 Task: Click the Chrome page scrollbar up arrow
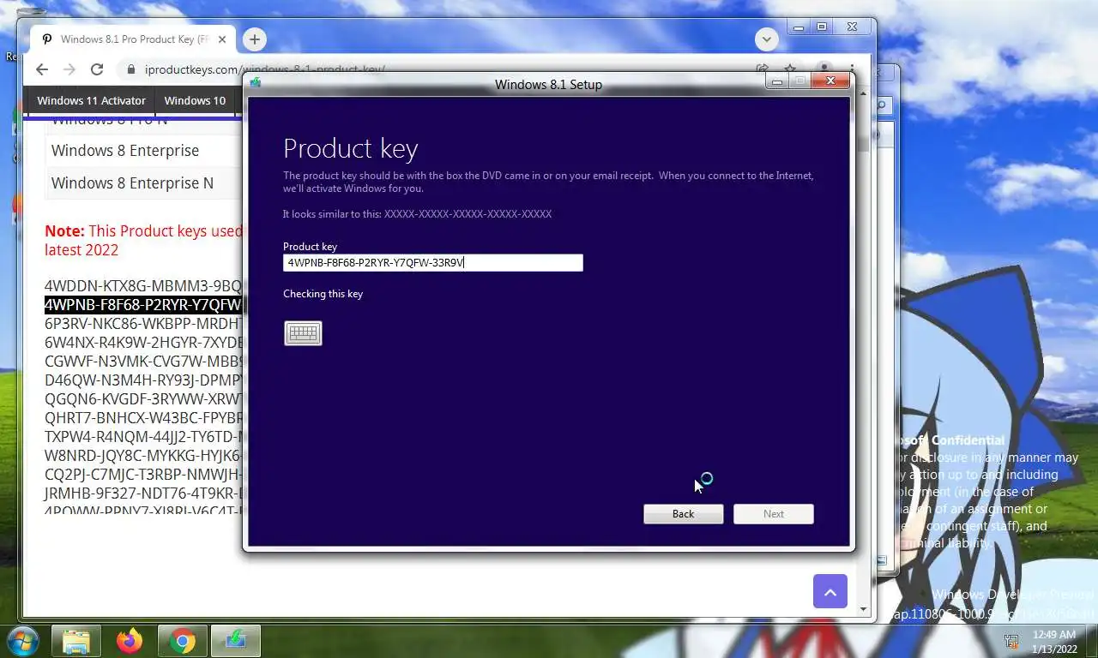(864, 93)
